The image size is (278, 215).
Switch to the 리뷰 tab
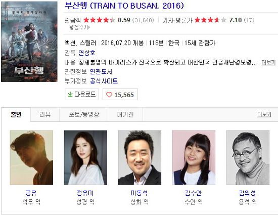(45, 114)
